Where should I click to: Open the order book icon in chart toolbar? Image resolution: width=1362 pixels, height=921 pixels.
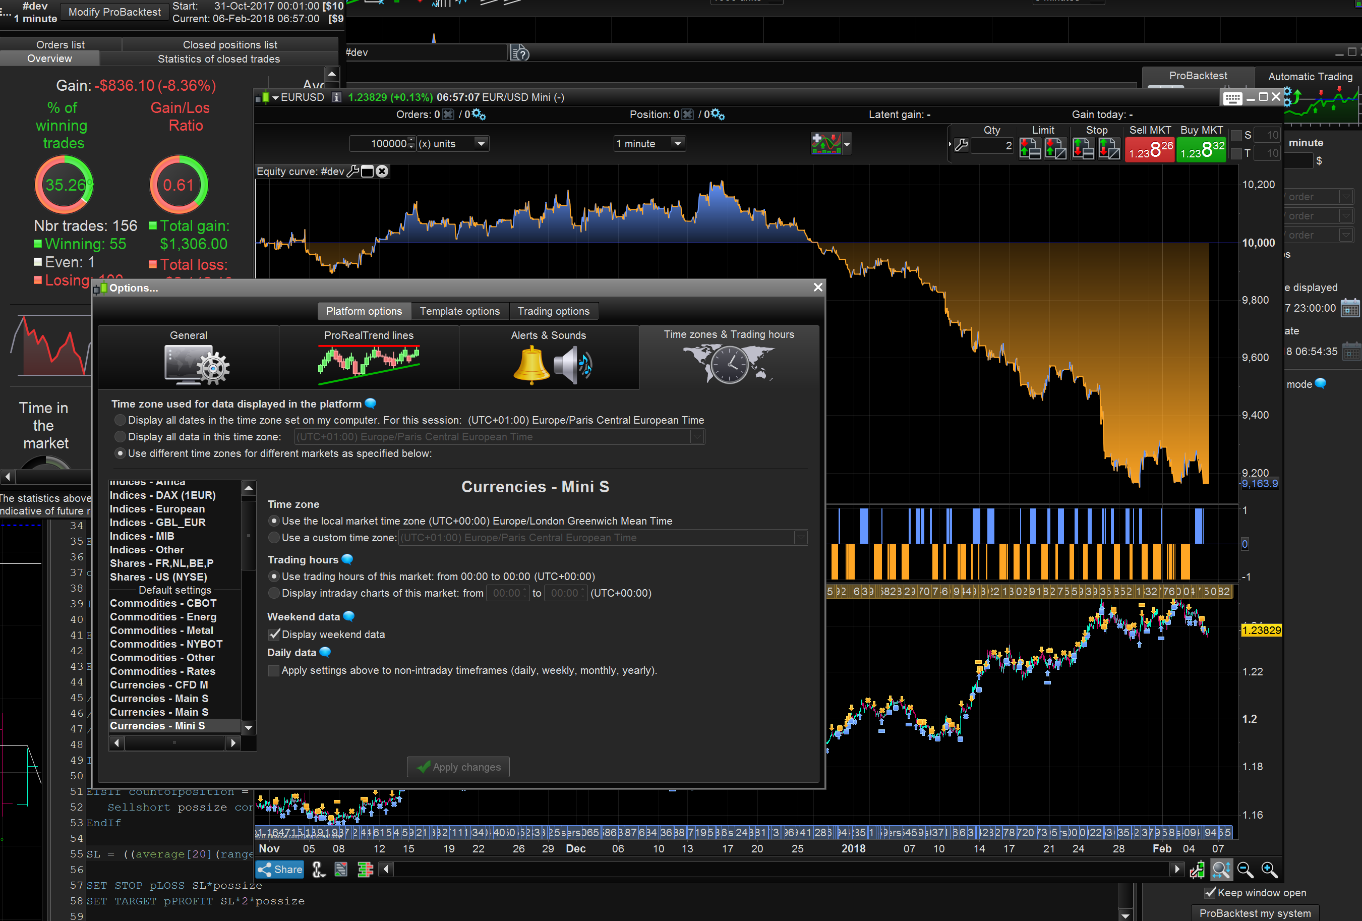coord(365,870)
